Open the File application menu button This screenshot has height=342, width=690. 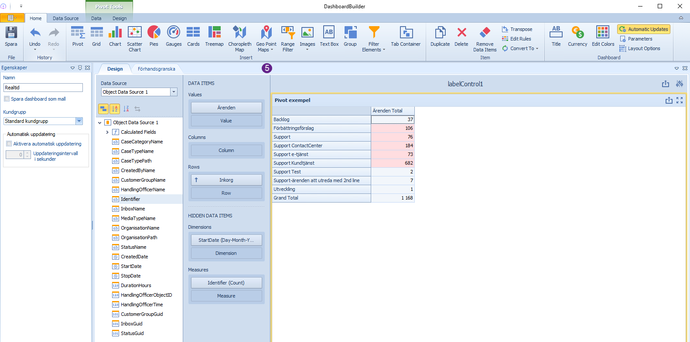(x=12, y=18)
